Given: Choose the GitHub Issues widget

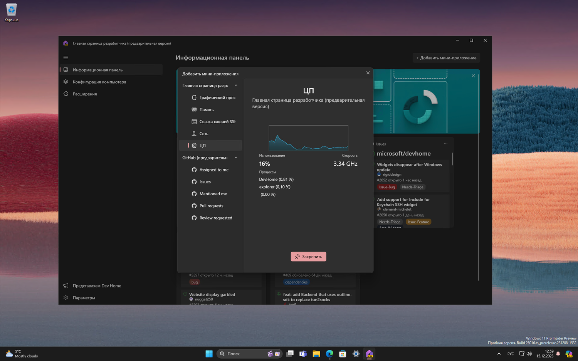Looking at the screenshot, I should (210, 181).
